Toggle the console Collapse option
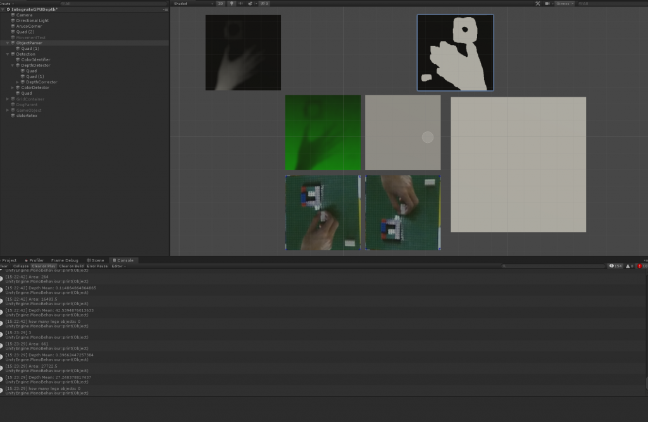 pyautogui.click(x=21, y=266)
